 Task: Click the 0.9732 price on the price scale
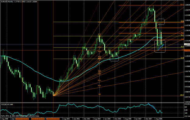pyautogui.click(x=187, y=82)
